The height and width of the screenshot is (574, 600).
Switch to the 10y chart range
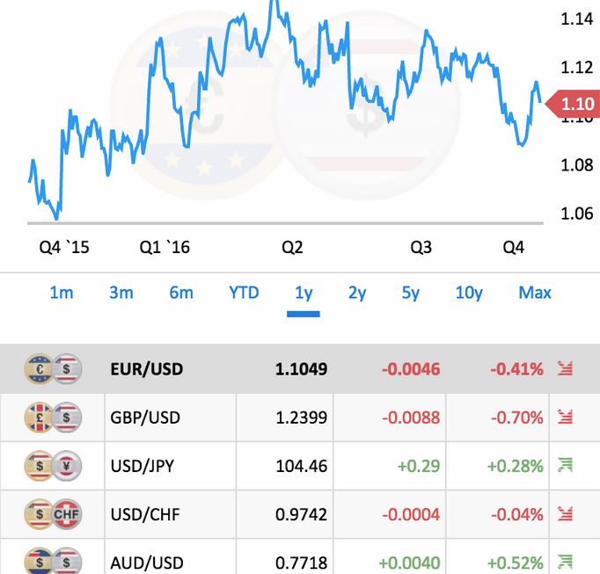point(469,293)
